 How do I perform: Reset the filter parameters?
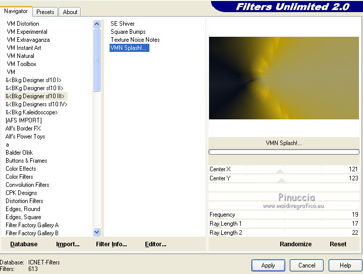(x=338, y=244)
